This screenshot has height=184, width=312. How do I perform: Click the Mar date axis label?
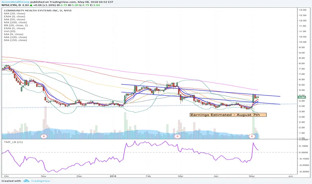181,176
